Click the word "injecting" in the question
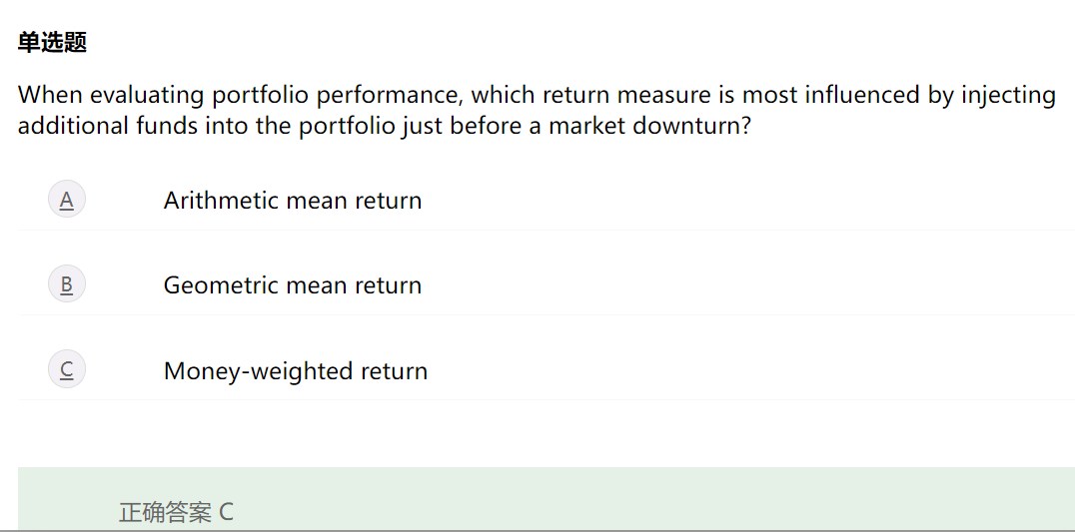Viewport: 1075px width, 532px height. [1008, 96]
